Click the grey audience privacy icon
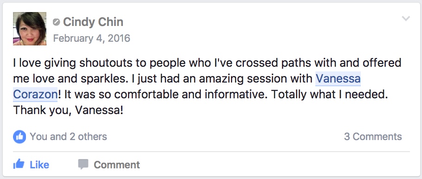Screen dimensions: 422x179 (56, 22)
